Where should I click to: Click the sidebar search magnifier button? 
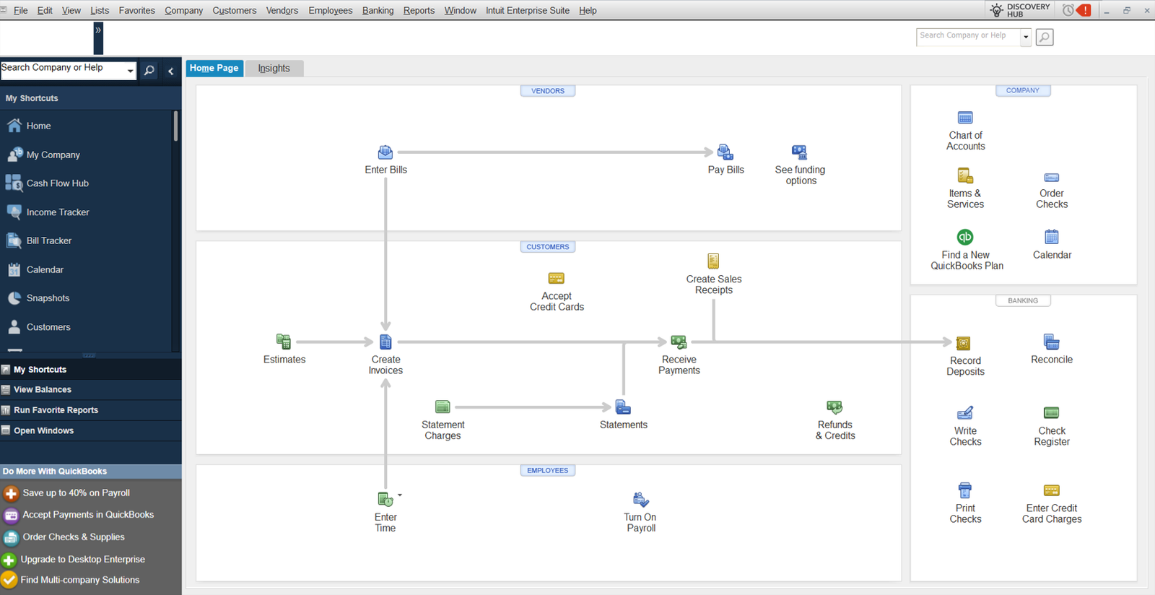point(149,71)
